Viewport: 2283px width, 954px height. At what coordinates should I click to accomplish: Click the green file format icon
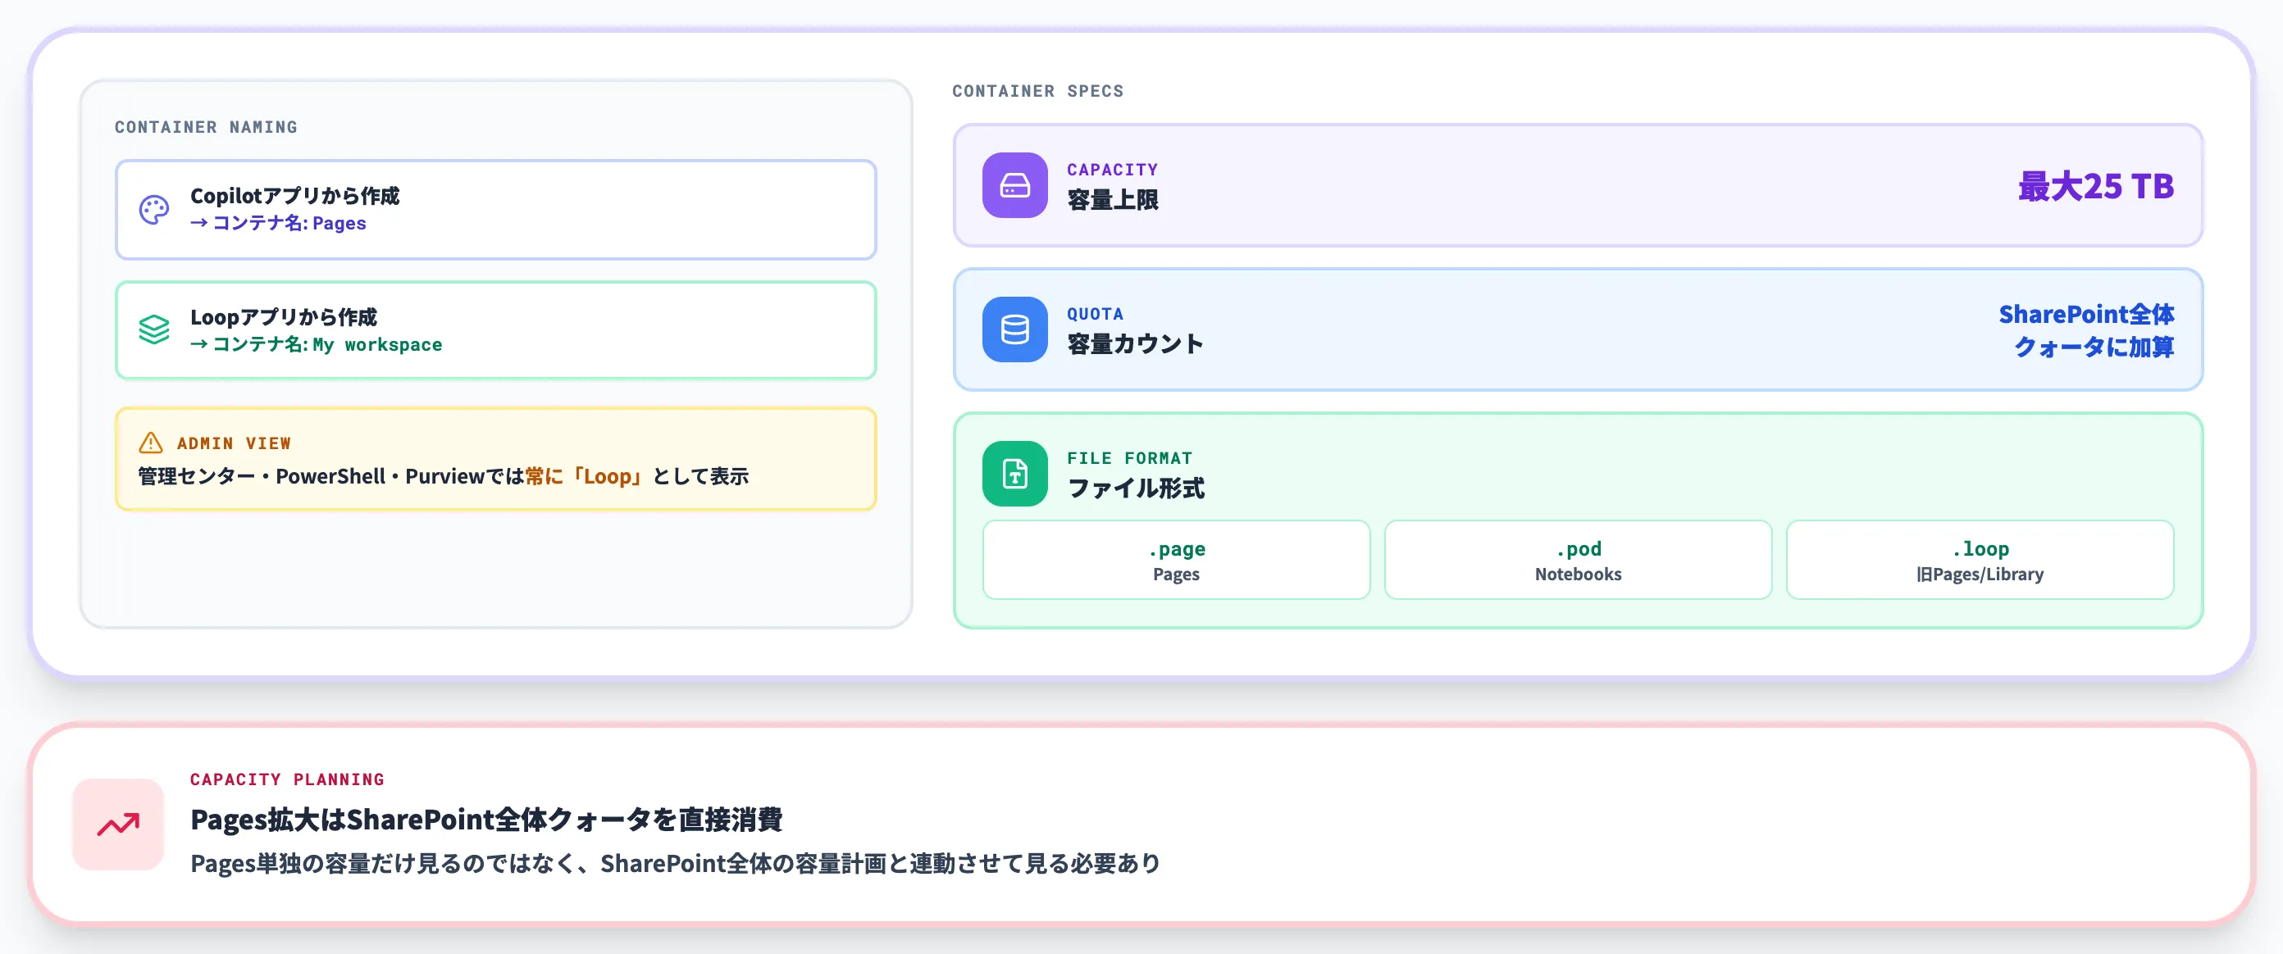point(1014,474)
